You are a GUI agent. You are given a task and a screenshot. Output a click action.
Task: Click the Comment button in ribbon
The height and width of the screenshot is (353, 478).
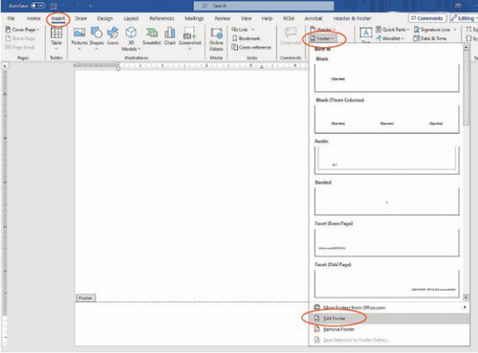point(291,35)
